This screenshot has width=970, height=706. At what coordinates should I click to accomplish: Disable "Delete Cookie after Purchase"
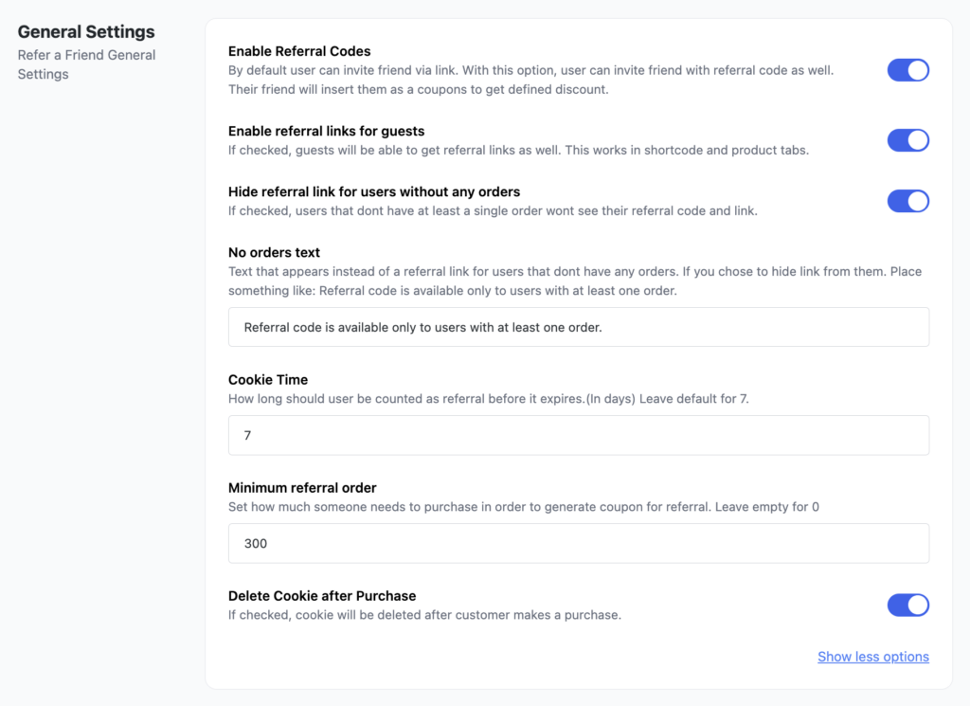(x=907, y=606)
